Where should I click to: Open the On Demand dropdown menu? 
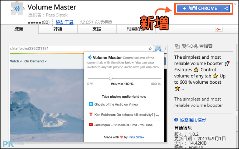click(x=36, y=61)
